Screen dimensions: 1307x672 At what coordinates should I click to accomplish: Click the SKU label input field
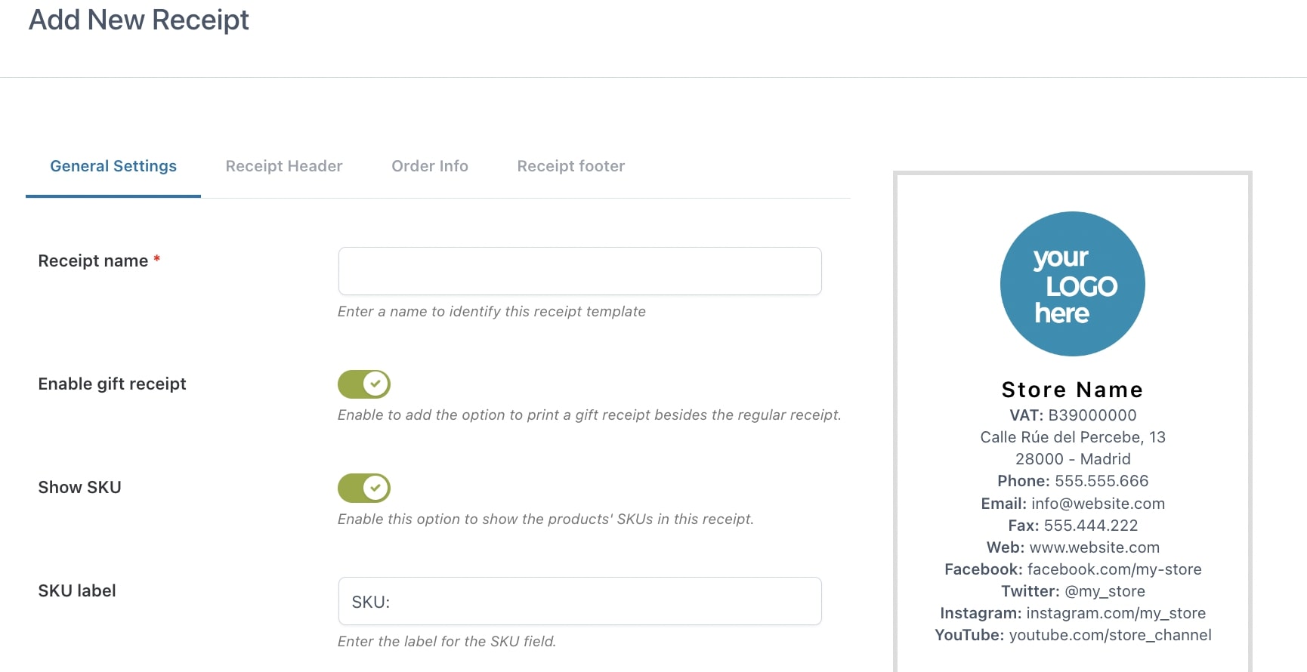[x=580, y=601]
